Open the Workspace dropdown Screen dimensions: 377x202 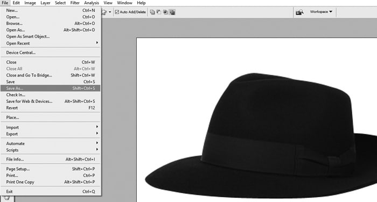pos(321,12)
